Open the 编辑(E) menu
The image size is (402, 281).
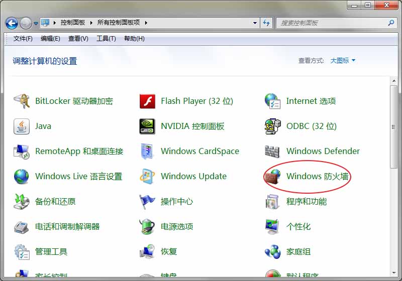[x=50, y=39]
